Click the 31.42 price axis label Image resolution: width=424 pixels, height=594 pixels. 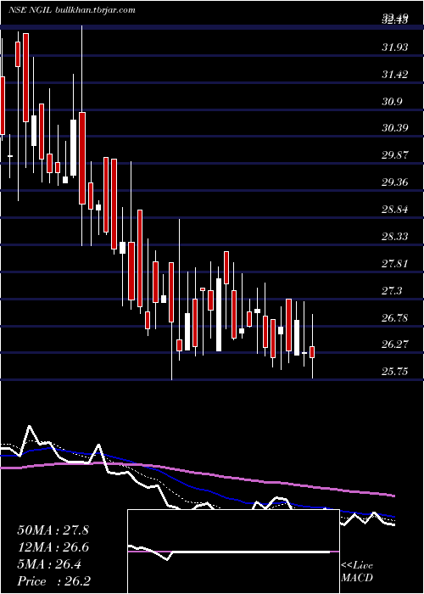395,75
